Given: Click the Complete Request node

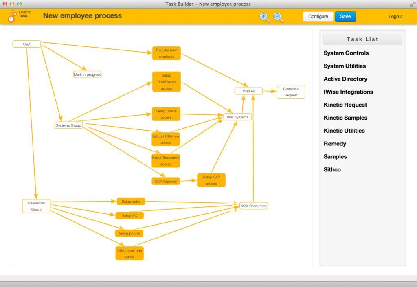Looking at the screenshot, I should pos(291,92).
